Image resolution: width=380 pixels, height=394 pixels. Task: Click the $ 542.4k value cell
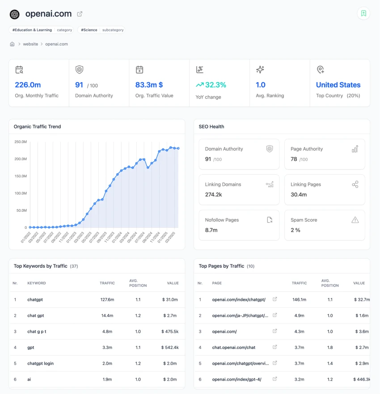pos(170,348)
